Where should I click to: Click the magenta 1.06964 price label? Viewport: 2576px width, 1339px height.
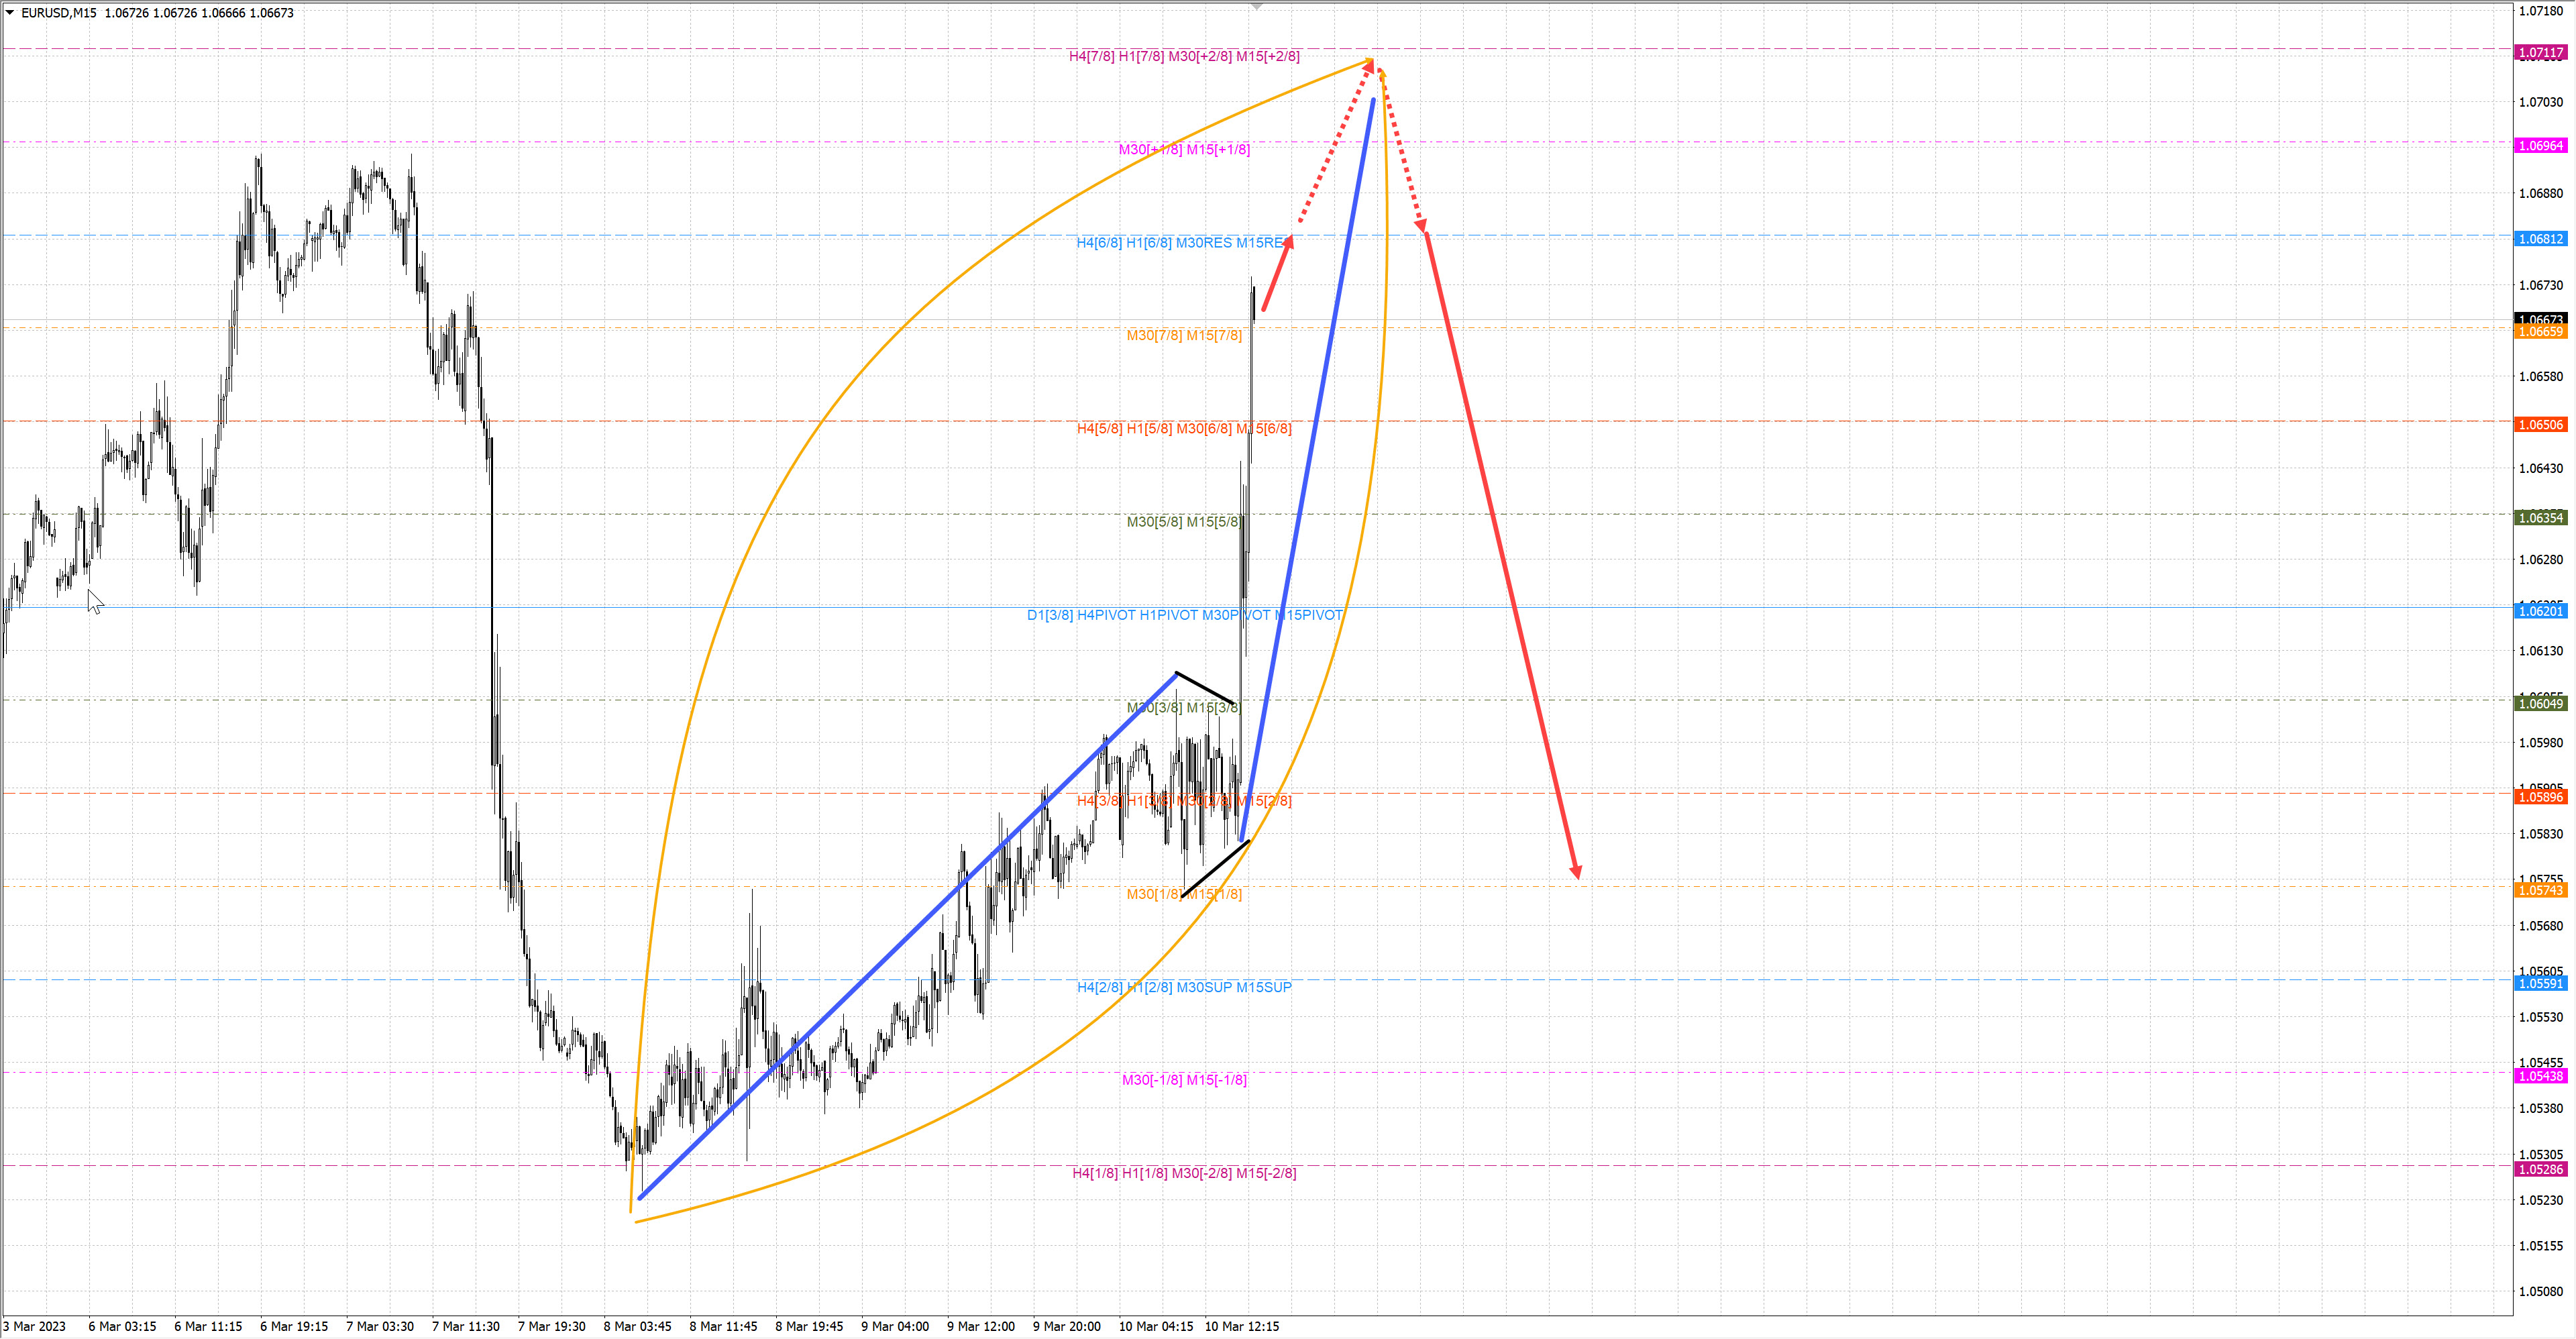[x=2540, y=146]
